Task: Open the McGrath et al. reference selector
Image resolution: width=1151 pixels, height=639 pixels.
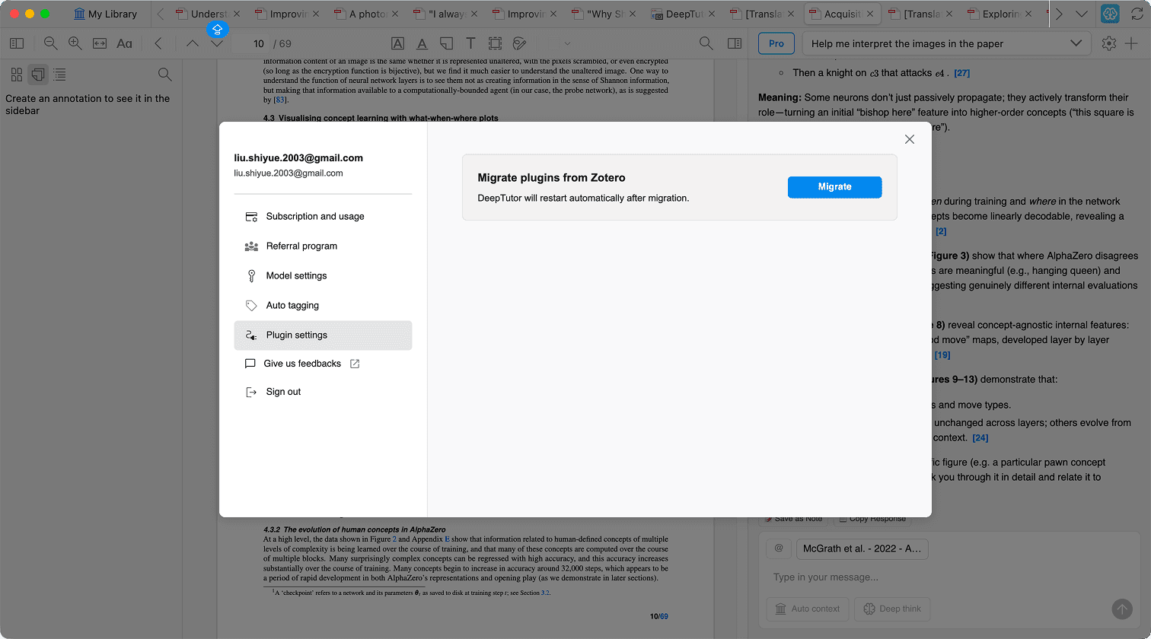Action: pos(862,548)
